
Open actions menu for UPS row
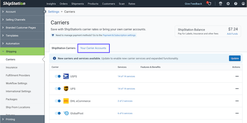pyautogui.click(x=237, y=89)
